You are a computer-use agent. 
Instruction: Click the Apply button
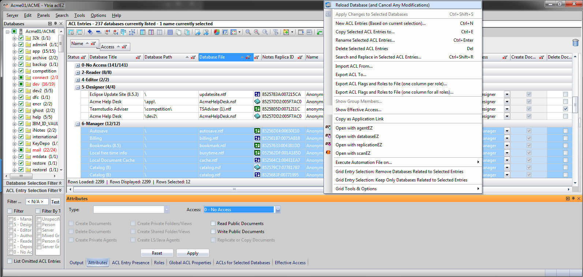click(x=193, y=253)
